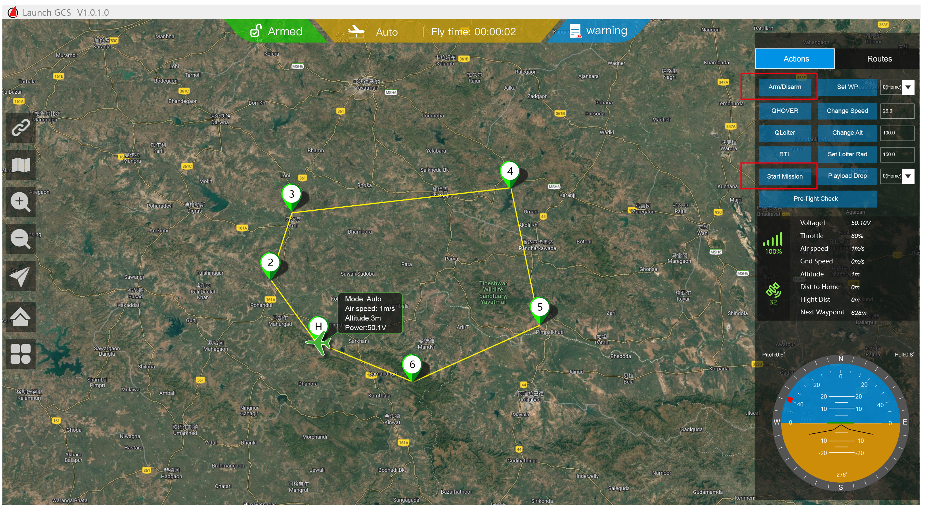Open the four-squares grid menu icon
This screenshot has width=925, height=509.
coord(21,354)
